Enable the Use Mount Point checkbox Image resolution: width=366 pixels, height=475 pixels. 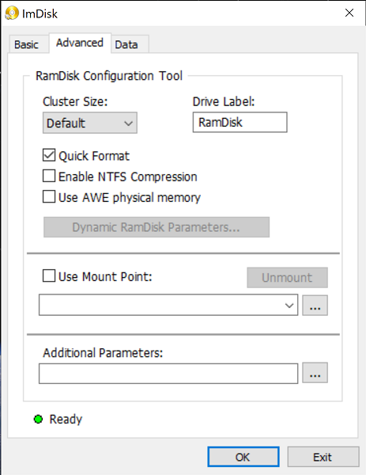[49, 276]
